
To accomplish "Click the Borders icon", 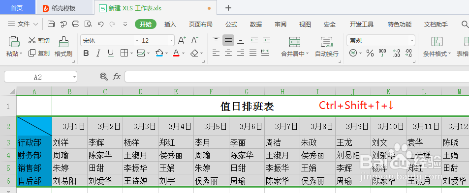I will 124,54.
